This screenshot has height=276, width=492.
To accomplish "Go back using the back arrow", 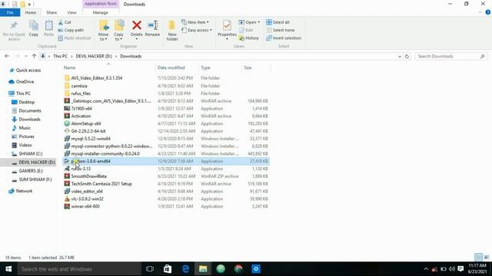I will pyautogui.click(x=7, y=56).
